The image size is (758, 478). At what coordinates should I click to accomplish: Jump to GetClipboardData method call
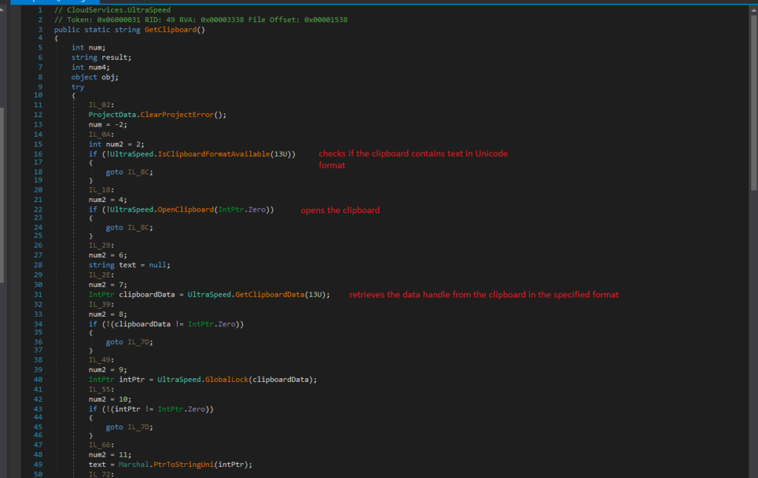269,294
